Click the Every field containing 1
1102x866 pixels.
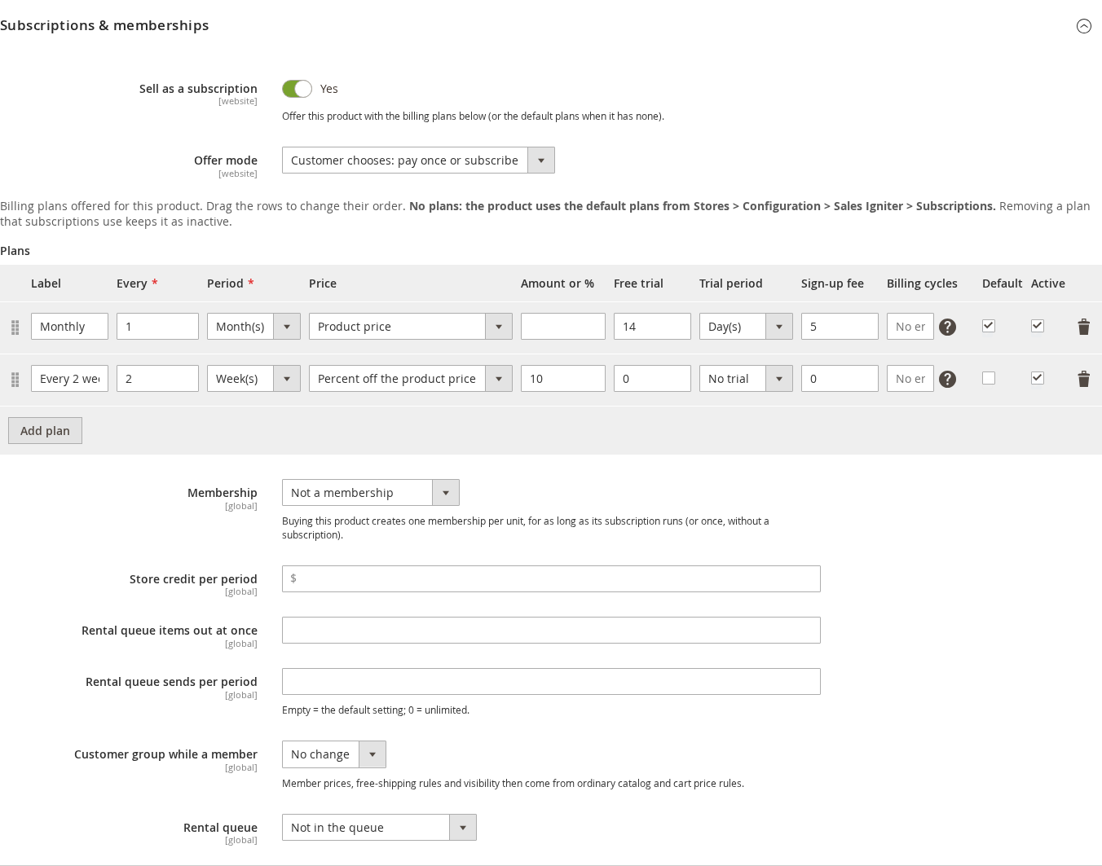157,327
